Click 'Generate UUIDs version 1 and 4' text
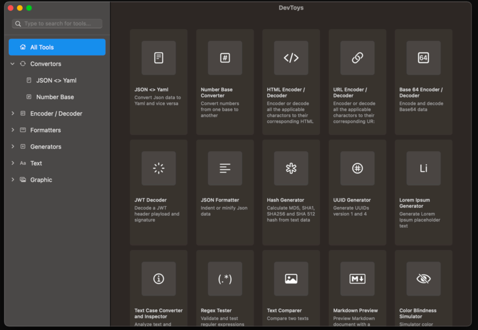 click(x=351, y=211)
